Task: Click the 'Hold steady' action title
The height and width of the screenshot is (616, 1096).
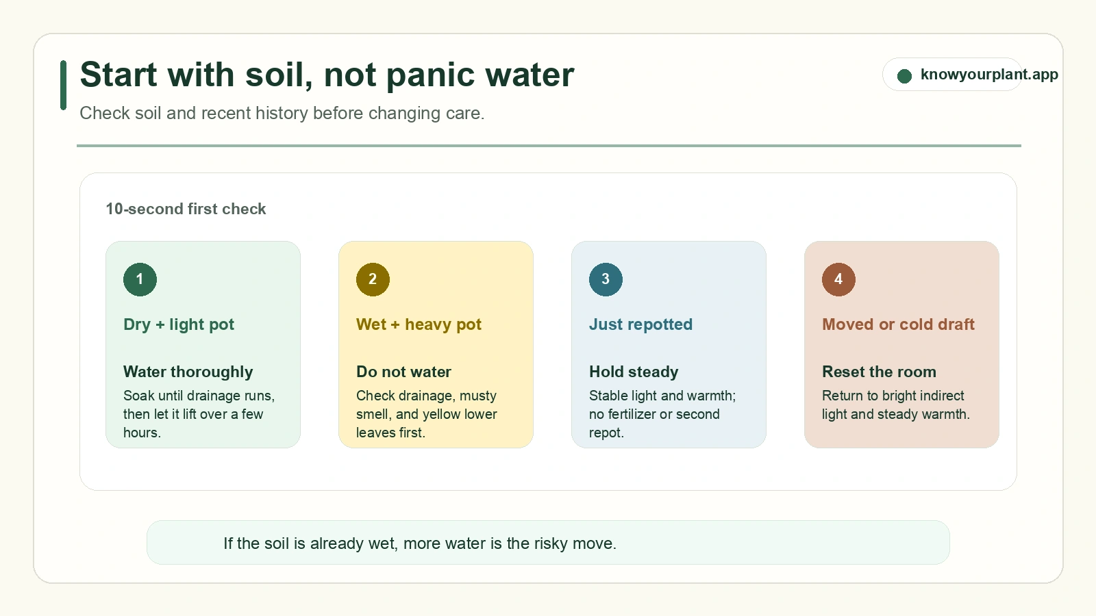Action: point(634,372)
